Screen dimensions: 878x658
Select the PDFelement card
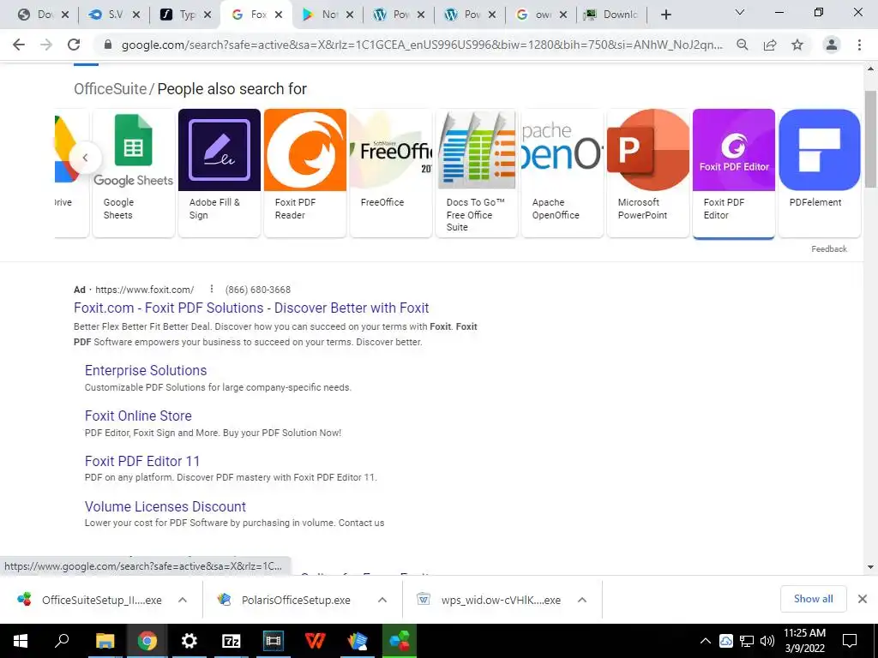point(819,173)
